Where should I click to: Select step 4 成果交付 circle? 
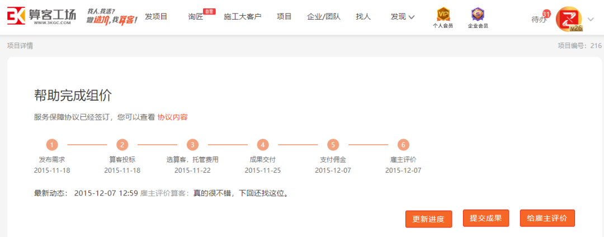pos(263,145)
